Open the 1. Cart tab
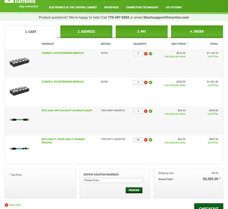Screen dimensions: 228x209 click(31, 32)
